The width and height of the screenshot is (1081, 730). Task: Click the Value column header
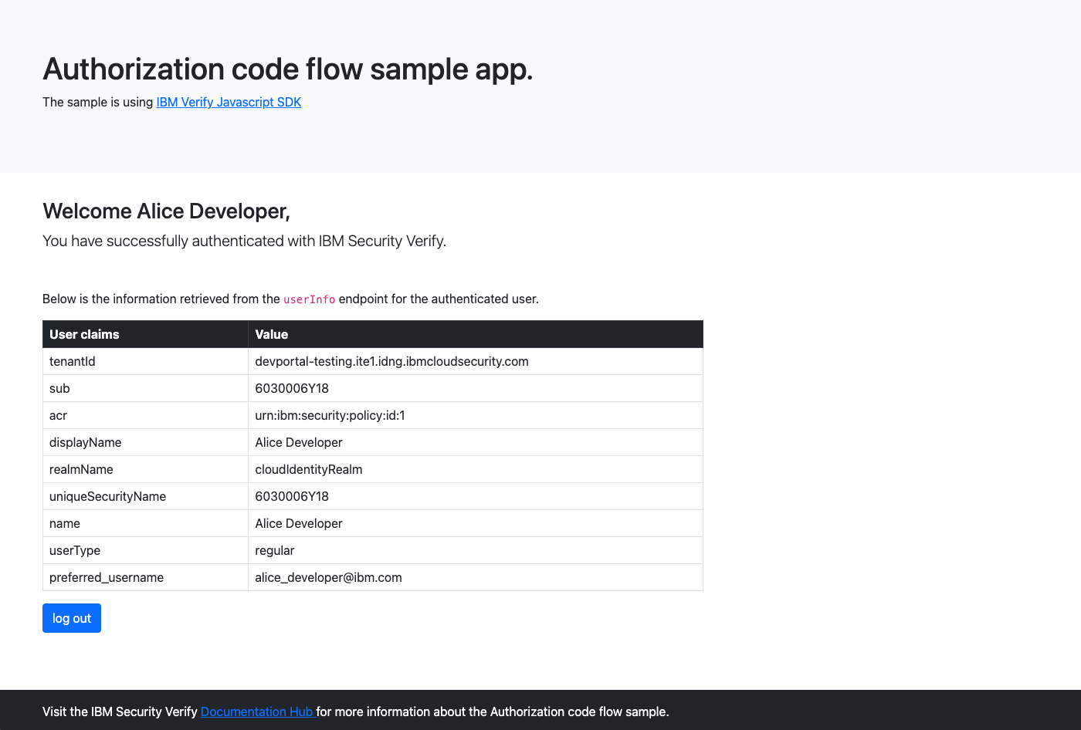click(x=272, y=334)
